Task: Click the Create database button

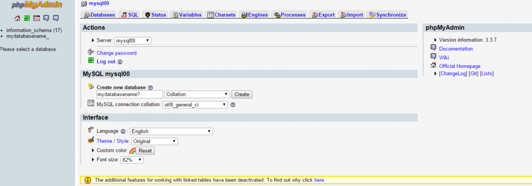Action: pyautogui.click(x=242, y=94)
